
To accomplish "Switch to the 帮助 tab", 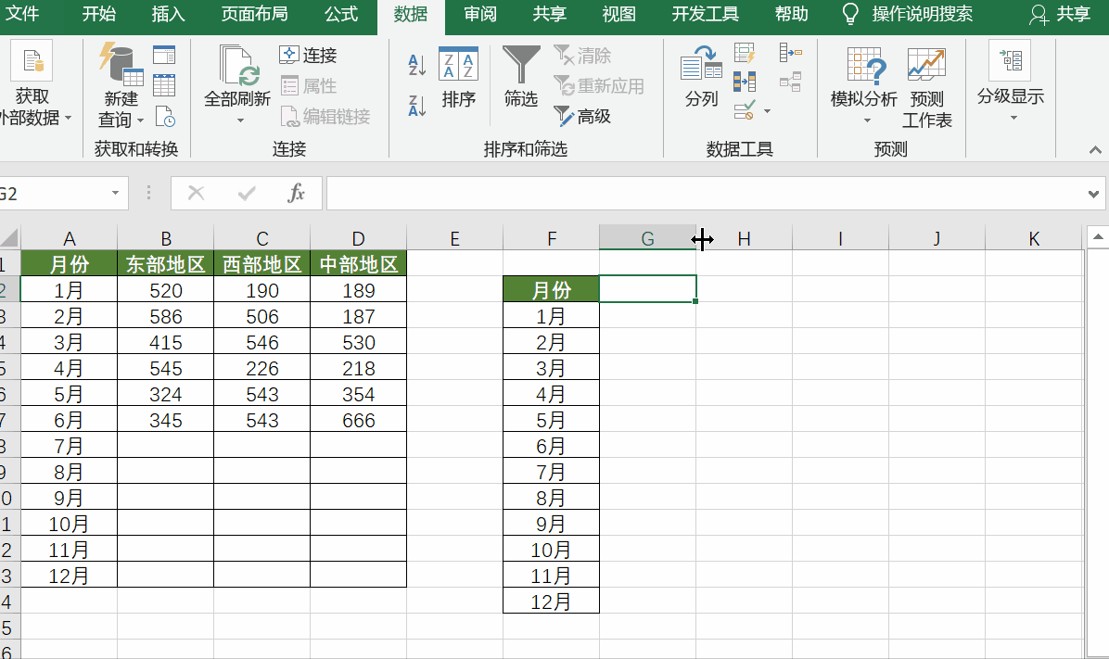I will [x=792, y=14].
